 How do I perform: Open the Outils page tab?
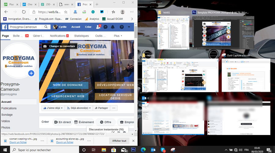101,36
